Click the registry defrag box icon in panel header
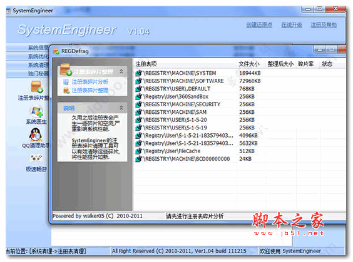This screenshot has width=353, height=262. (x=66, y=69)
